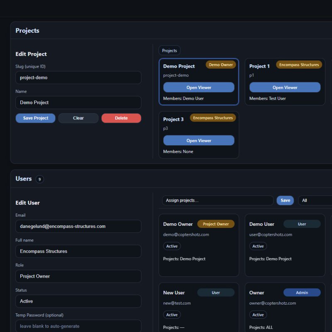Click the Users count badge showing 9
332x332 pixels.
pos(39,179)
